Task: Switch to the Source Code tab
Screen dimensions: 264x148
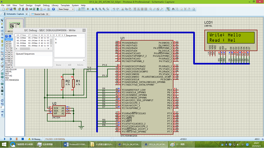Action: pyautogui.click(x=39, y=14)
